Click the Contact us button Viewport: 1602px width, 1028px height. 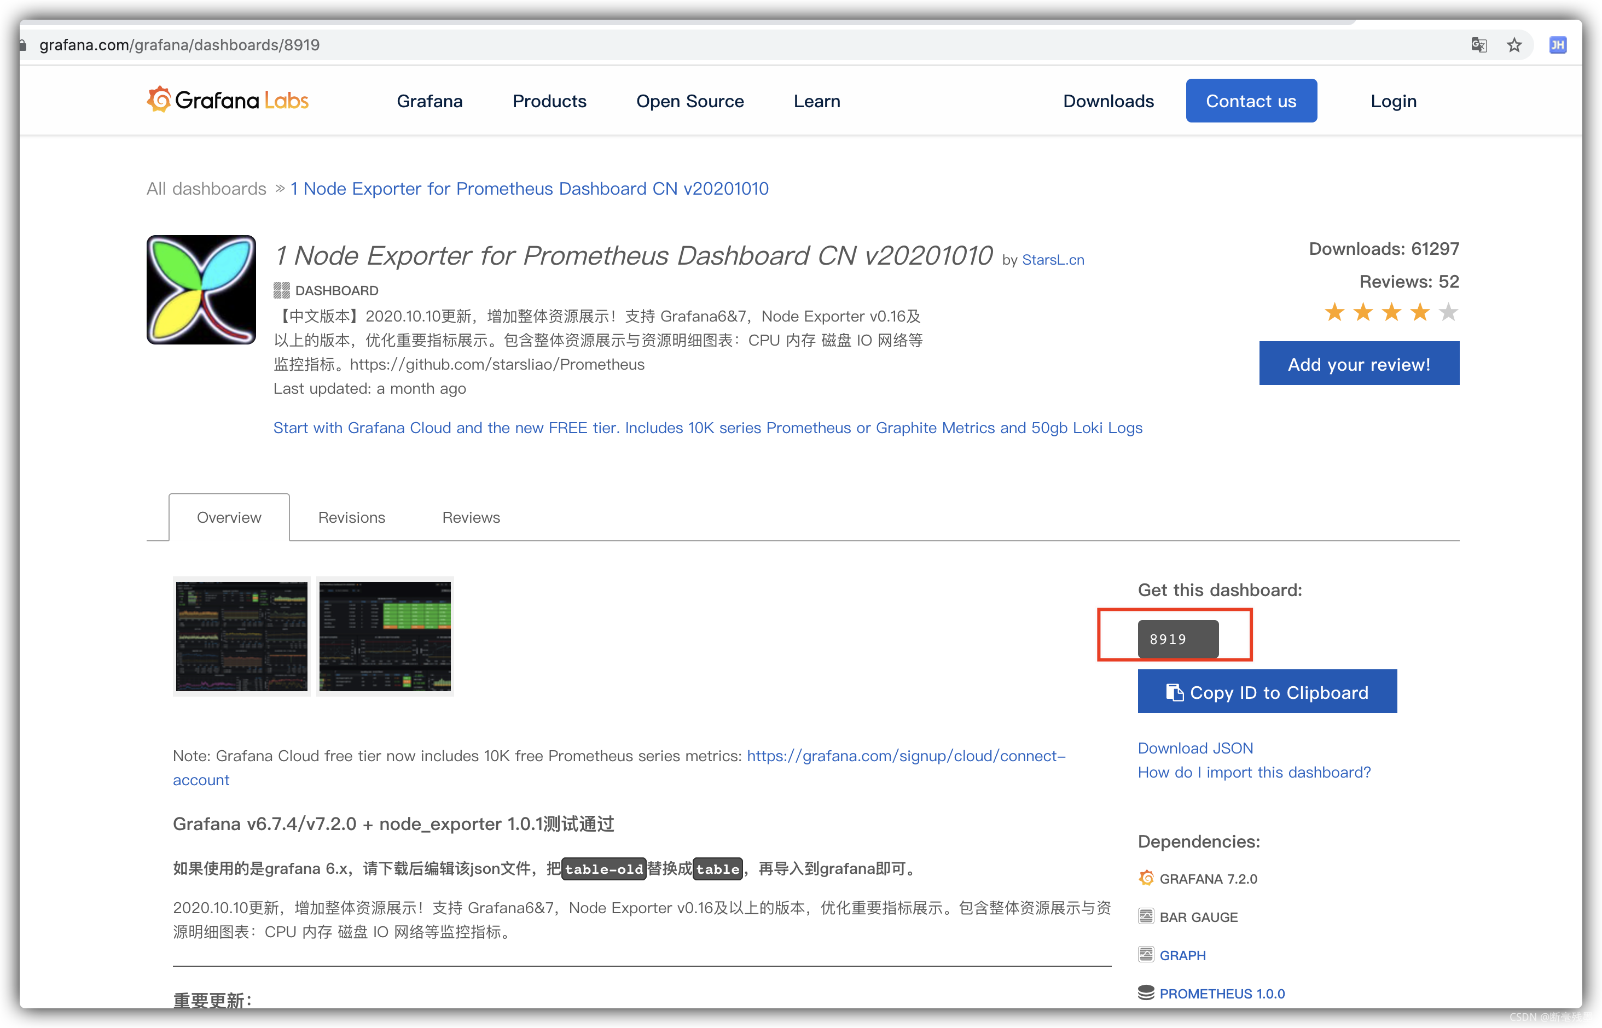(x=1251, y=101)
